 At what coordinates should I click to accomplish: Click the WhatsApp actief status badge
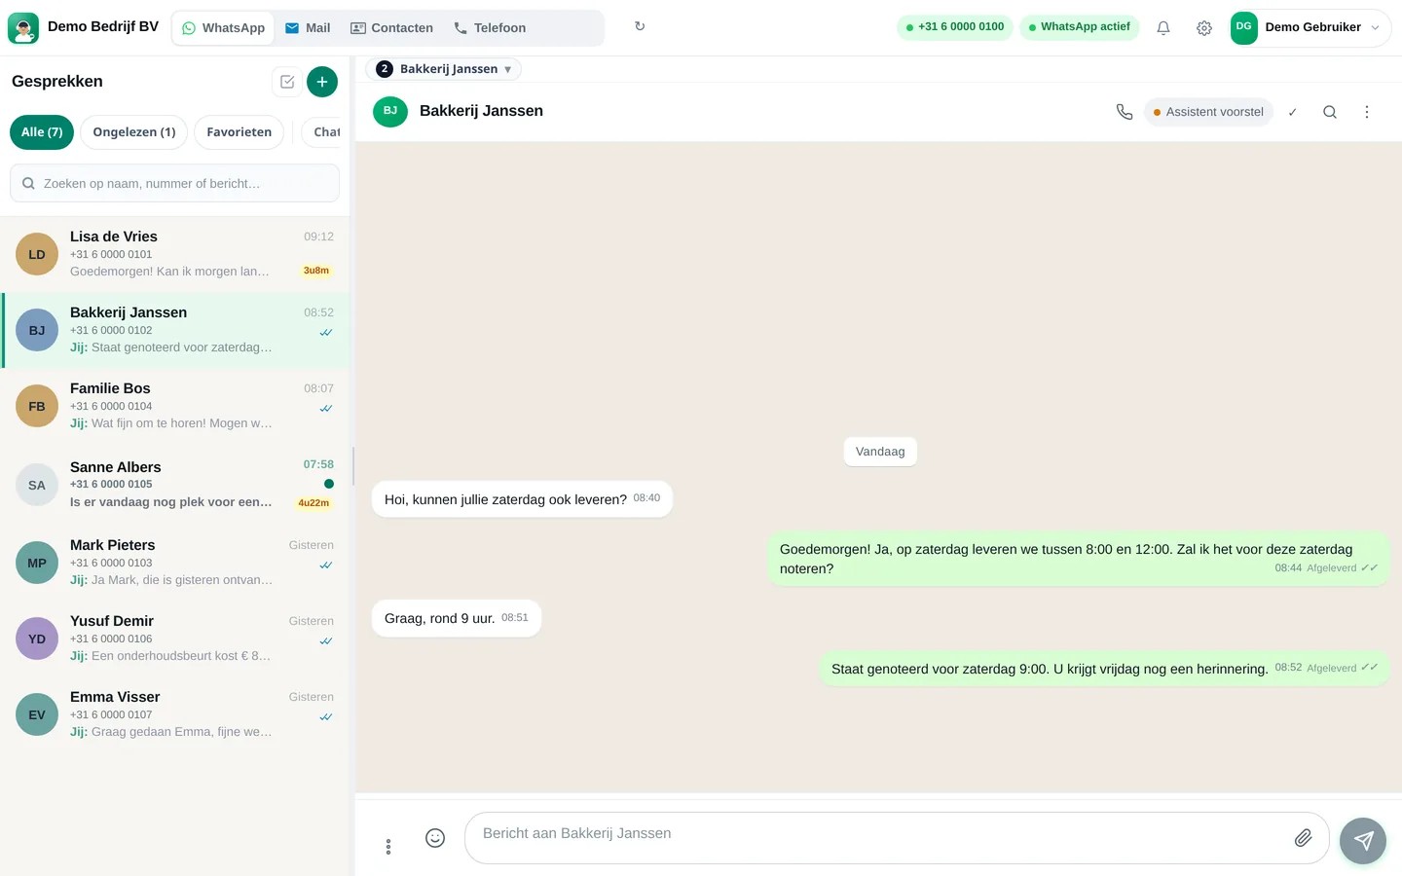[1080, 27]
